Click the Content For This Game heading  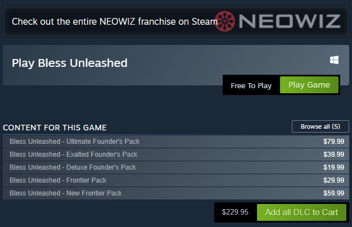click(55, 128)
